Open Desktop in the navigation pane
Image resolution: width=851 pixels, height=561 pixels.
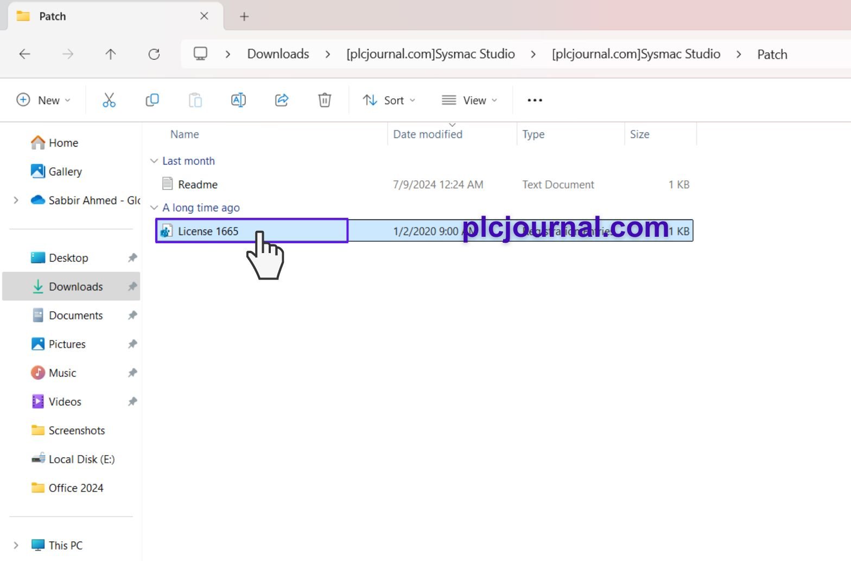coord(68,257)
